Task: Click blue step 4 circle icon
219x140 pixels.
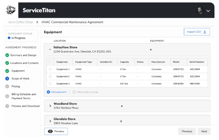Action: pyautogui.click(x=7, y=79)
